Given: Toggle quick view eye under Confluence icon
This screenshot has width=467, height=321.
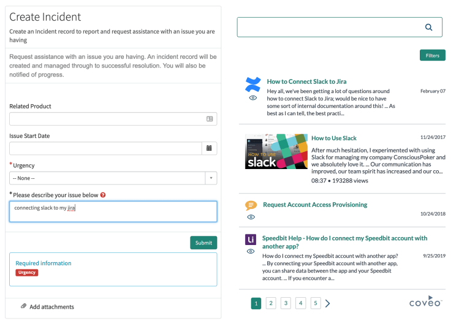Looking at the screenshot, I should click(x=252, y=98).
